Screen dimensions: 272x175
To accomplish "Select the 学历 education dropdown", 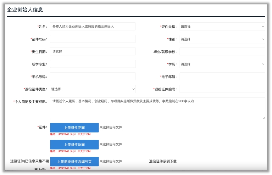I will [222, 64].
